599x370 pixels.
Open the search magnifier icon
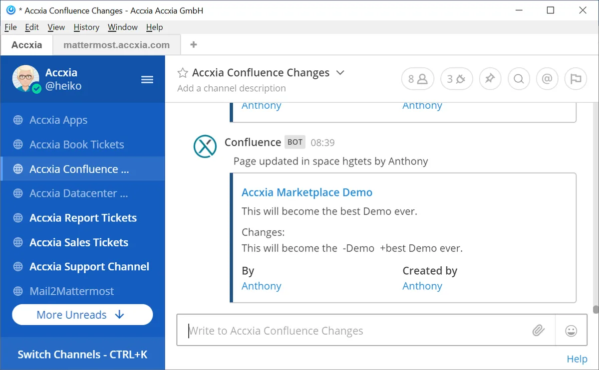(519, 79)
